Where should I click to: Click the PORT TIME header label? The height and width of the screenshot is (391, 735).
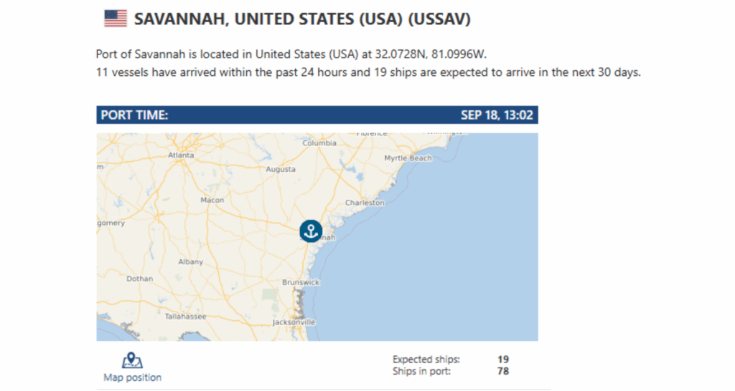coord(134,115)
